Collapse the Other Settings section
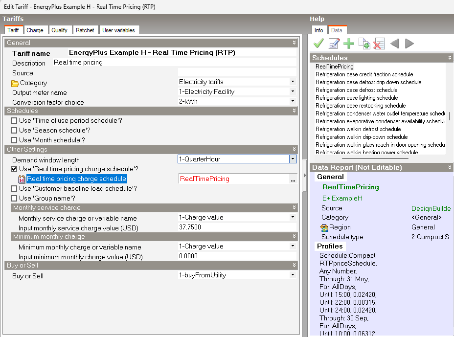The height and width of the screenshot is (337, 454). 294,150
